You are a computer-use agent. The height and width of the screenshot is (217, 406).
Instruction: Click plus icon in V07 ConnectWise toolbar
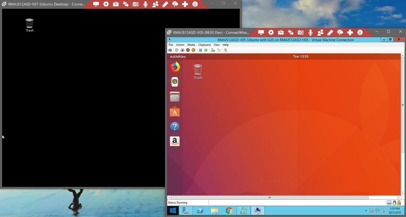coord(185,4)
